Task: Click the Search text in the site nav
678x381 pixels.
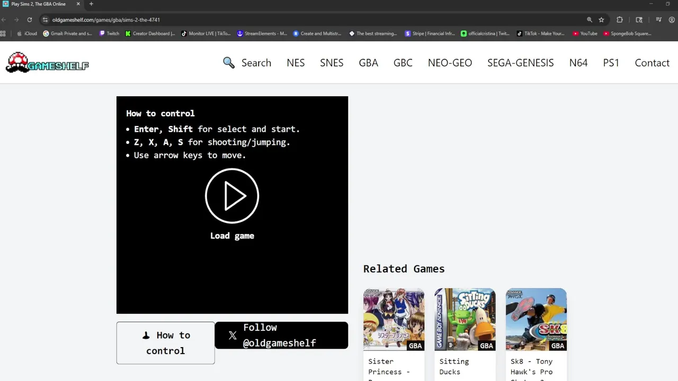Action: pyautogui.click(x=256, y=62)
